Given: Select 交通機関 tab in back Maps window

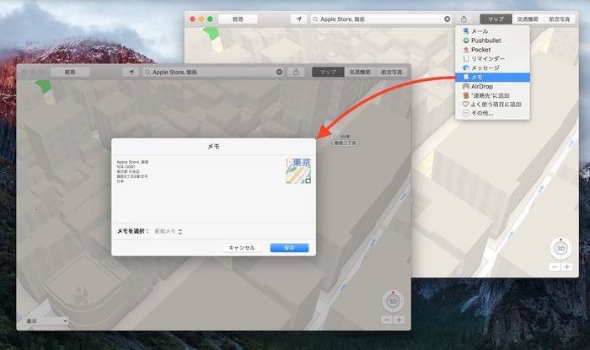Looking at the screenshot, I should tap(528, 19).
